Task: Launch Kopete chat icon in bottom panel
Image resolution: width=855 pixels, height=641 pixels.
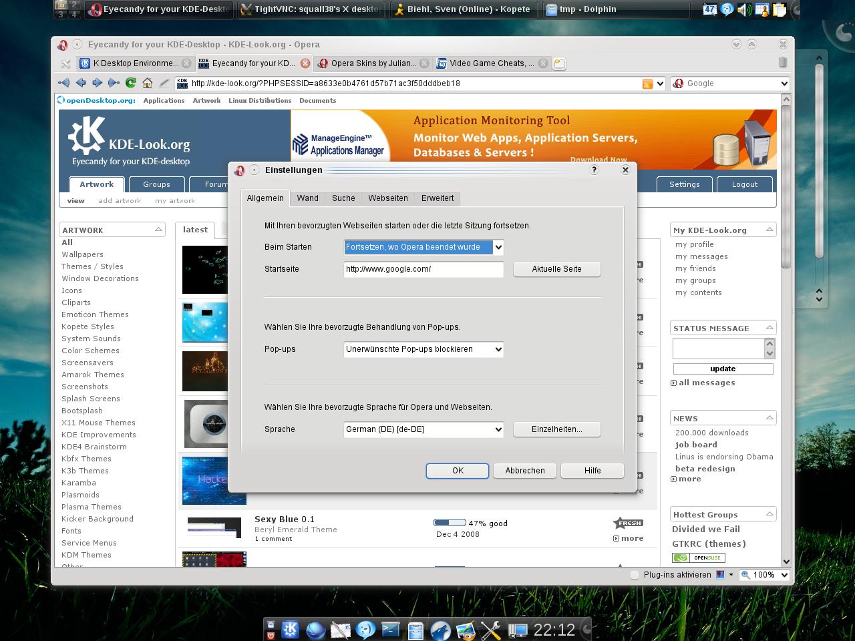Action: coord(365,629)
